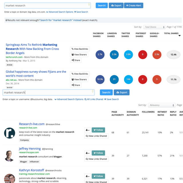Open training.researchrockstar.com link
The image size is (183, 183).
(x=34, y=174)
